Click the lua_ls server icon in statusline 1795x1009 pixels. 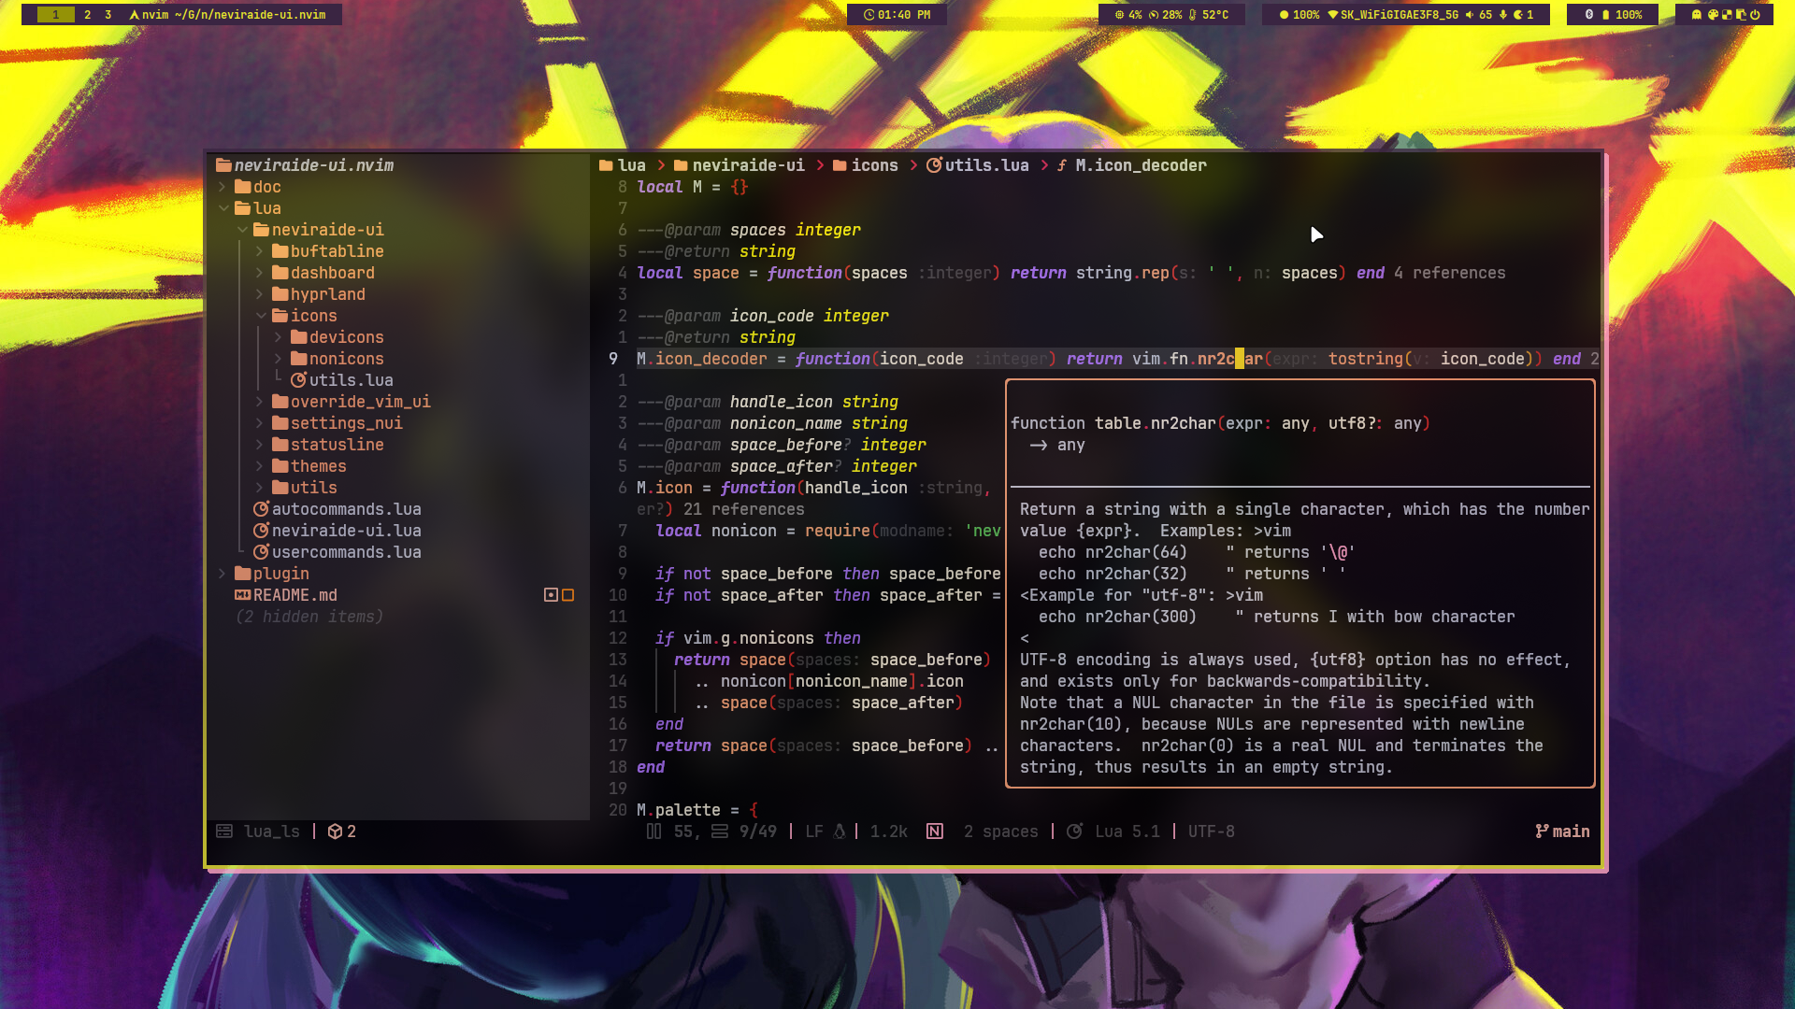tap(224, 831)
